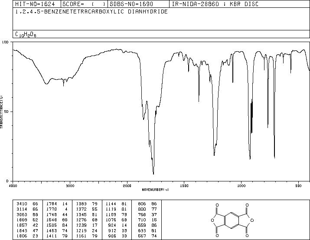Click the 1000 tick on the wavenumber axis
Screen dimensions: 310x240
pyautogui.click(x=241, y=186)
